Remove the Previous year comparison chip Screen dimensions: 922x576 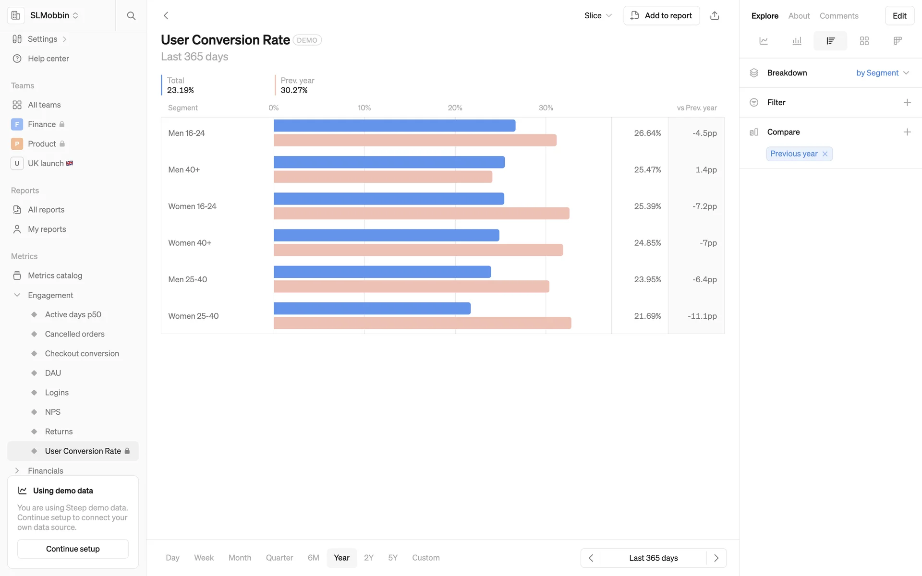[825, 154]
